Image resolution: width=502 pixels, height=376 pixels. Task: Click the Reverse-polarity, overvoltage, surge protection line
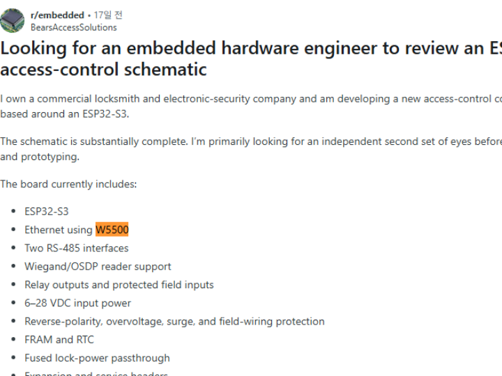(174, 321)
